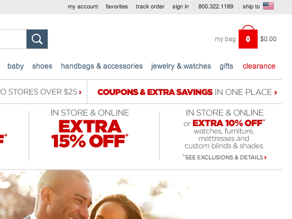Click Coupons & Extra Savings banner

point(187,92)
